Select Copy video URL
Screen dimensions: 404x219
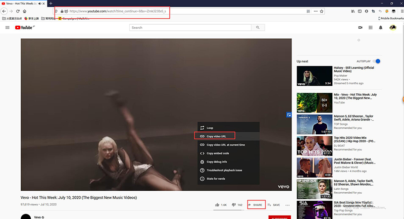229,136
